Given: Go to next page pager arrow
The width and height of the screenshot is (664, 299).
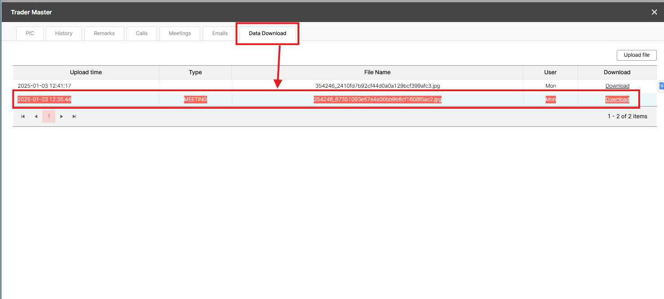Looking at the screenshot, I should click(x=62, y=116).
